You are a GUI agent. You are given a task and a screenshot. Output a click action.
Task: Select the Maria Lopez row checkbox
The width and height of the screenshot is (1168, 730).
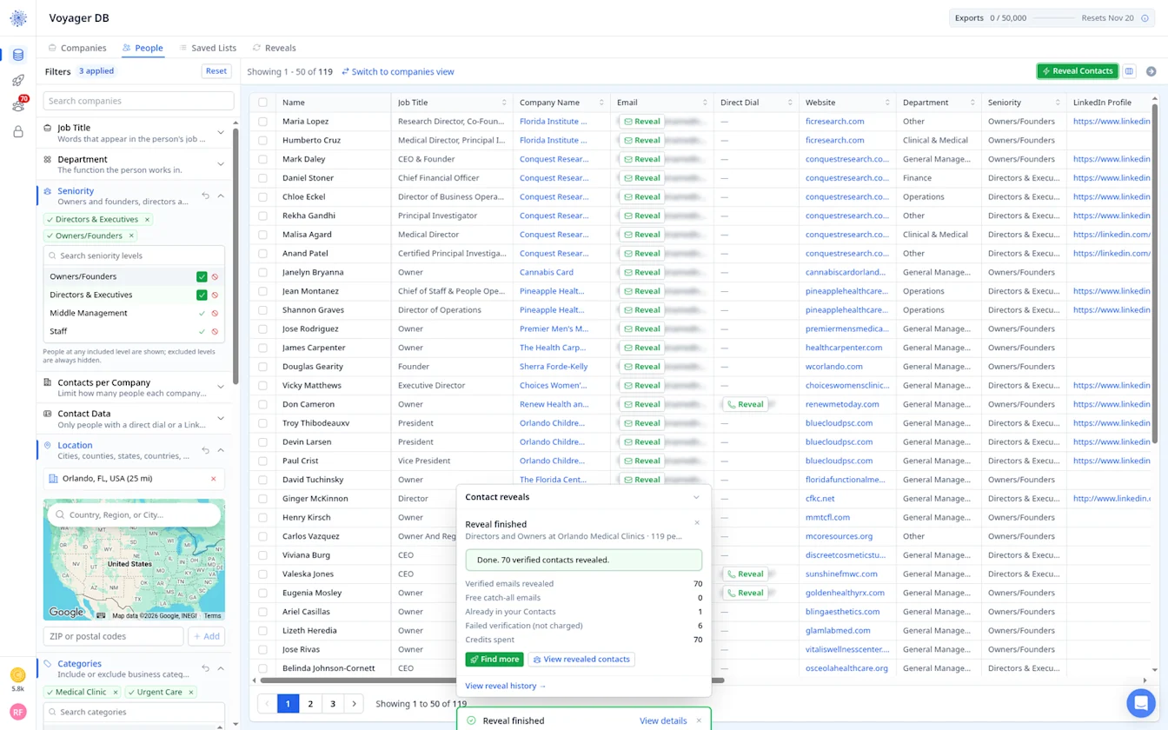[x=262, y=122]
